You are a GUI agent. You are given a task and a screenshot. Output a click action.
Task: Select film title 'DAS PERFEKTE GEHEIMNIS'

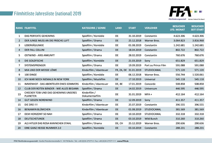click(39, 36)
